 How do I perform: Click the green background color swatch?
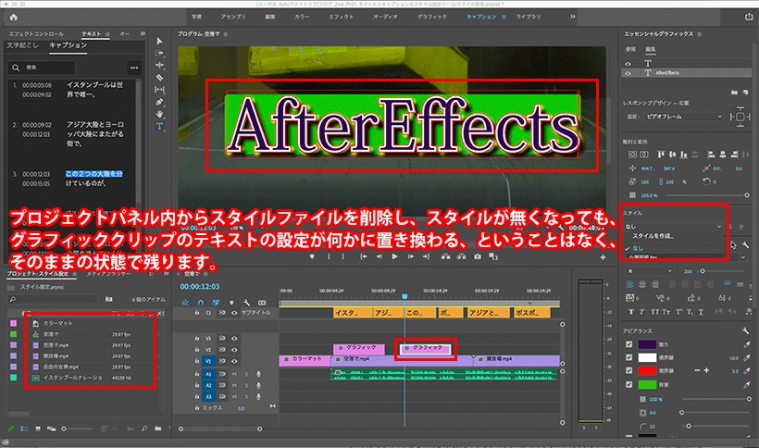647,385
